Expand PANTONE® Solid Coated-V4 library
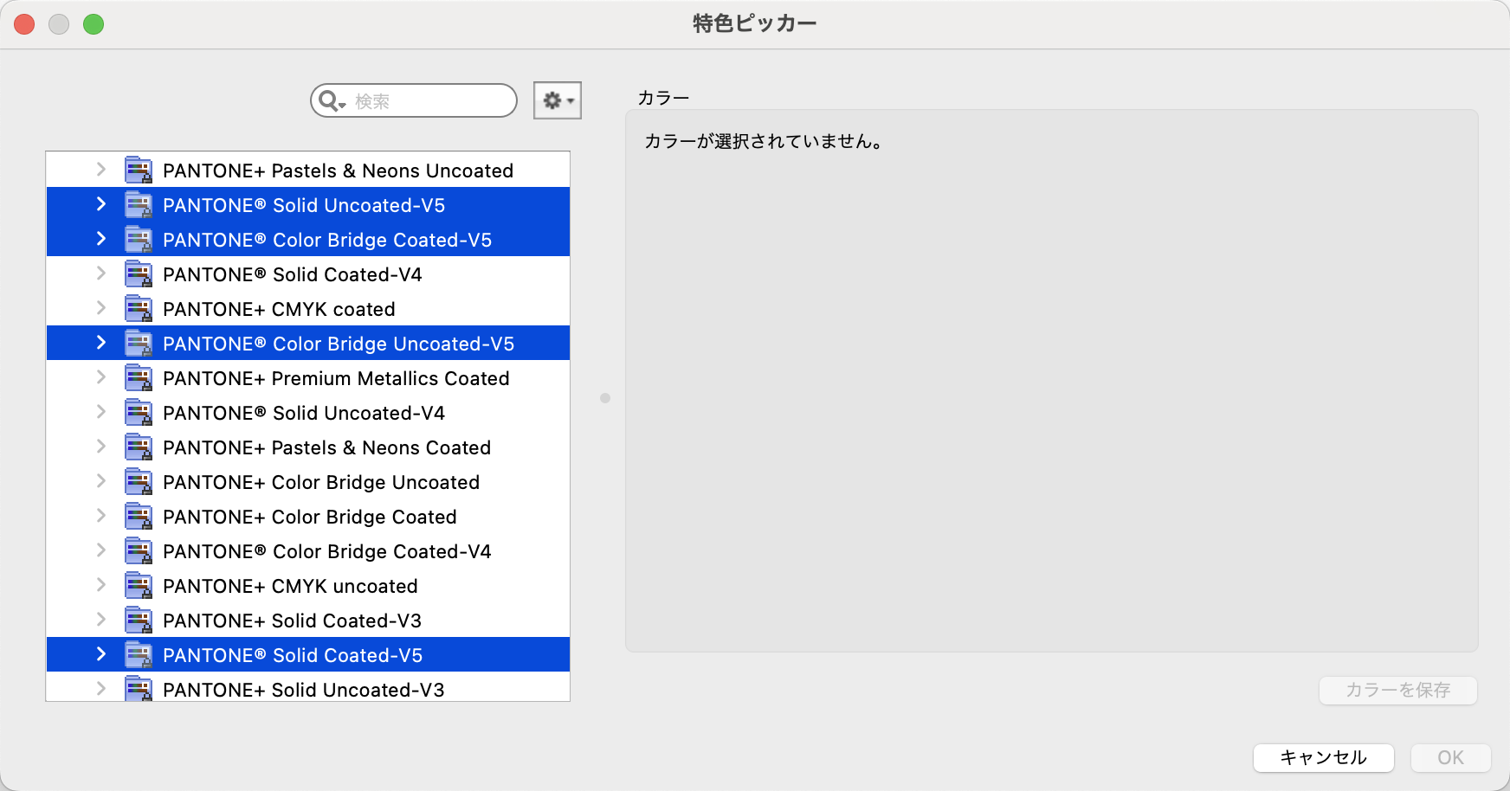The height and width of the screenshot is (791, 1510). [x=101, y=273]
